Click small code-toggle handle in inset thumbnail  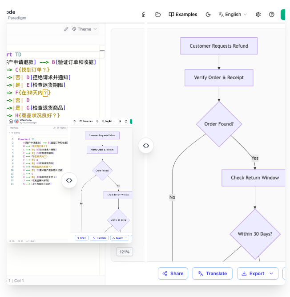pos(69,180)
